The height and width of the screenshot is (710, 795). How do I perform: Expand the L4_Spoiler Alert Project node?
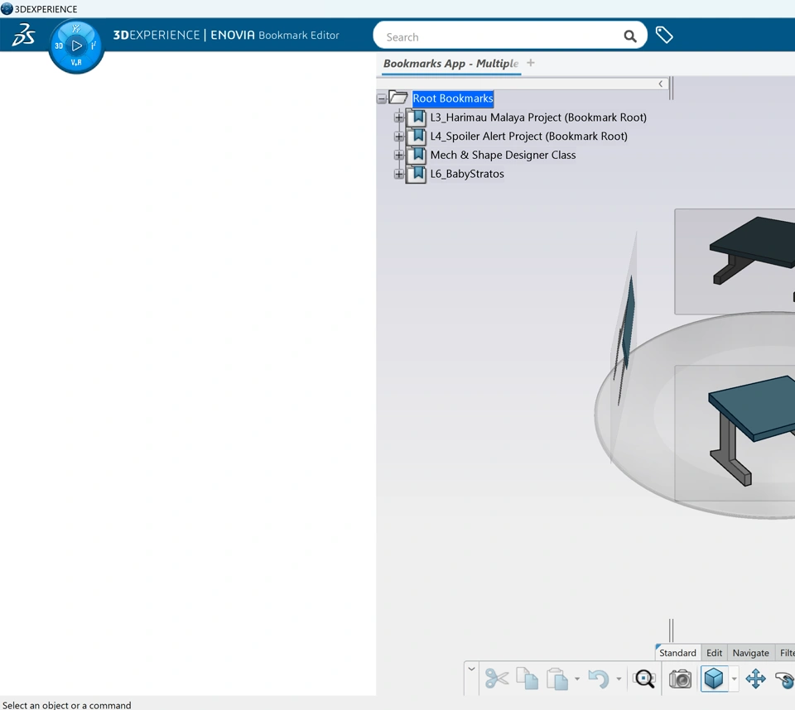399,137
